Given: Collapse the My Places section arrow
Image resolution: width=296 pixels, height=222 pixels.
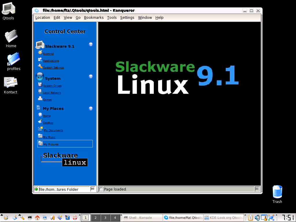Looking at the screenshot, I should click(91, 109).
